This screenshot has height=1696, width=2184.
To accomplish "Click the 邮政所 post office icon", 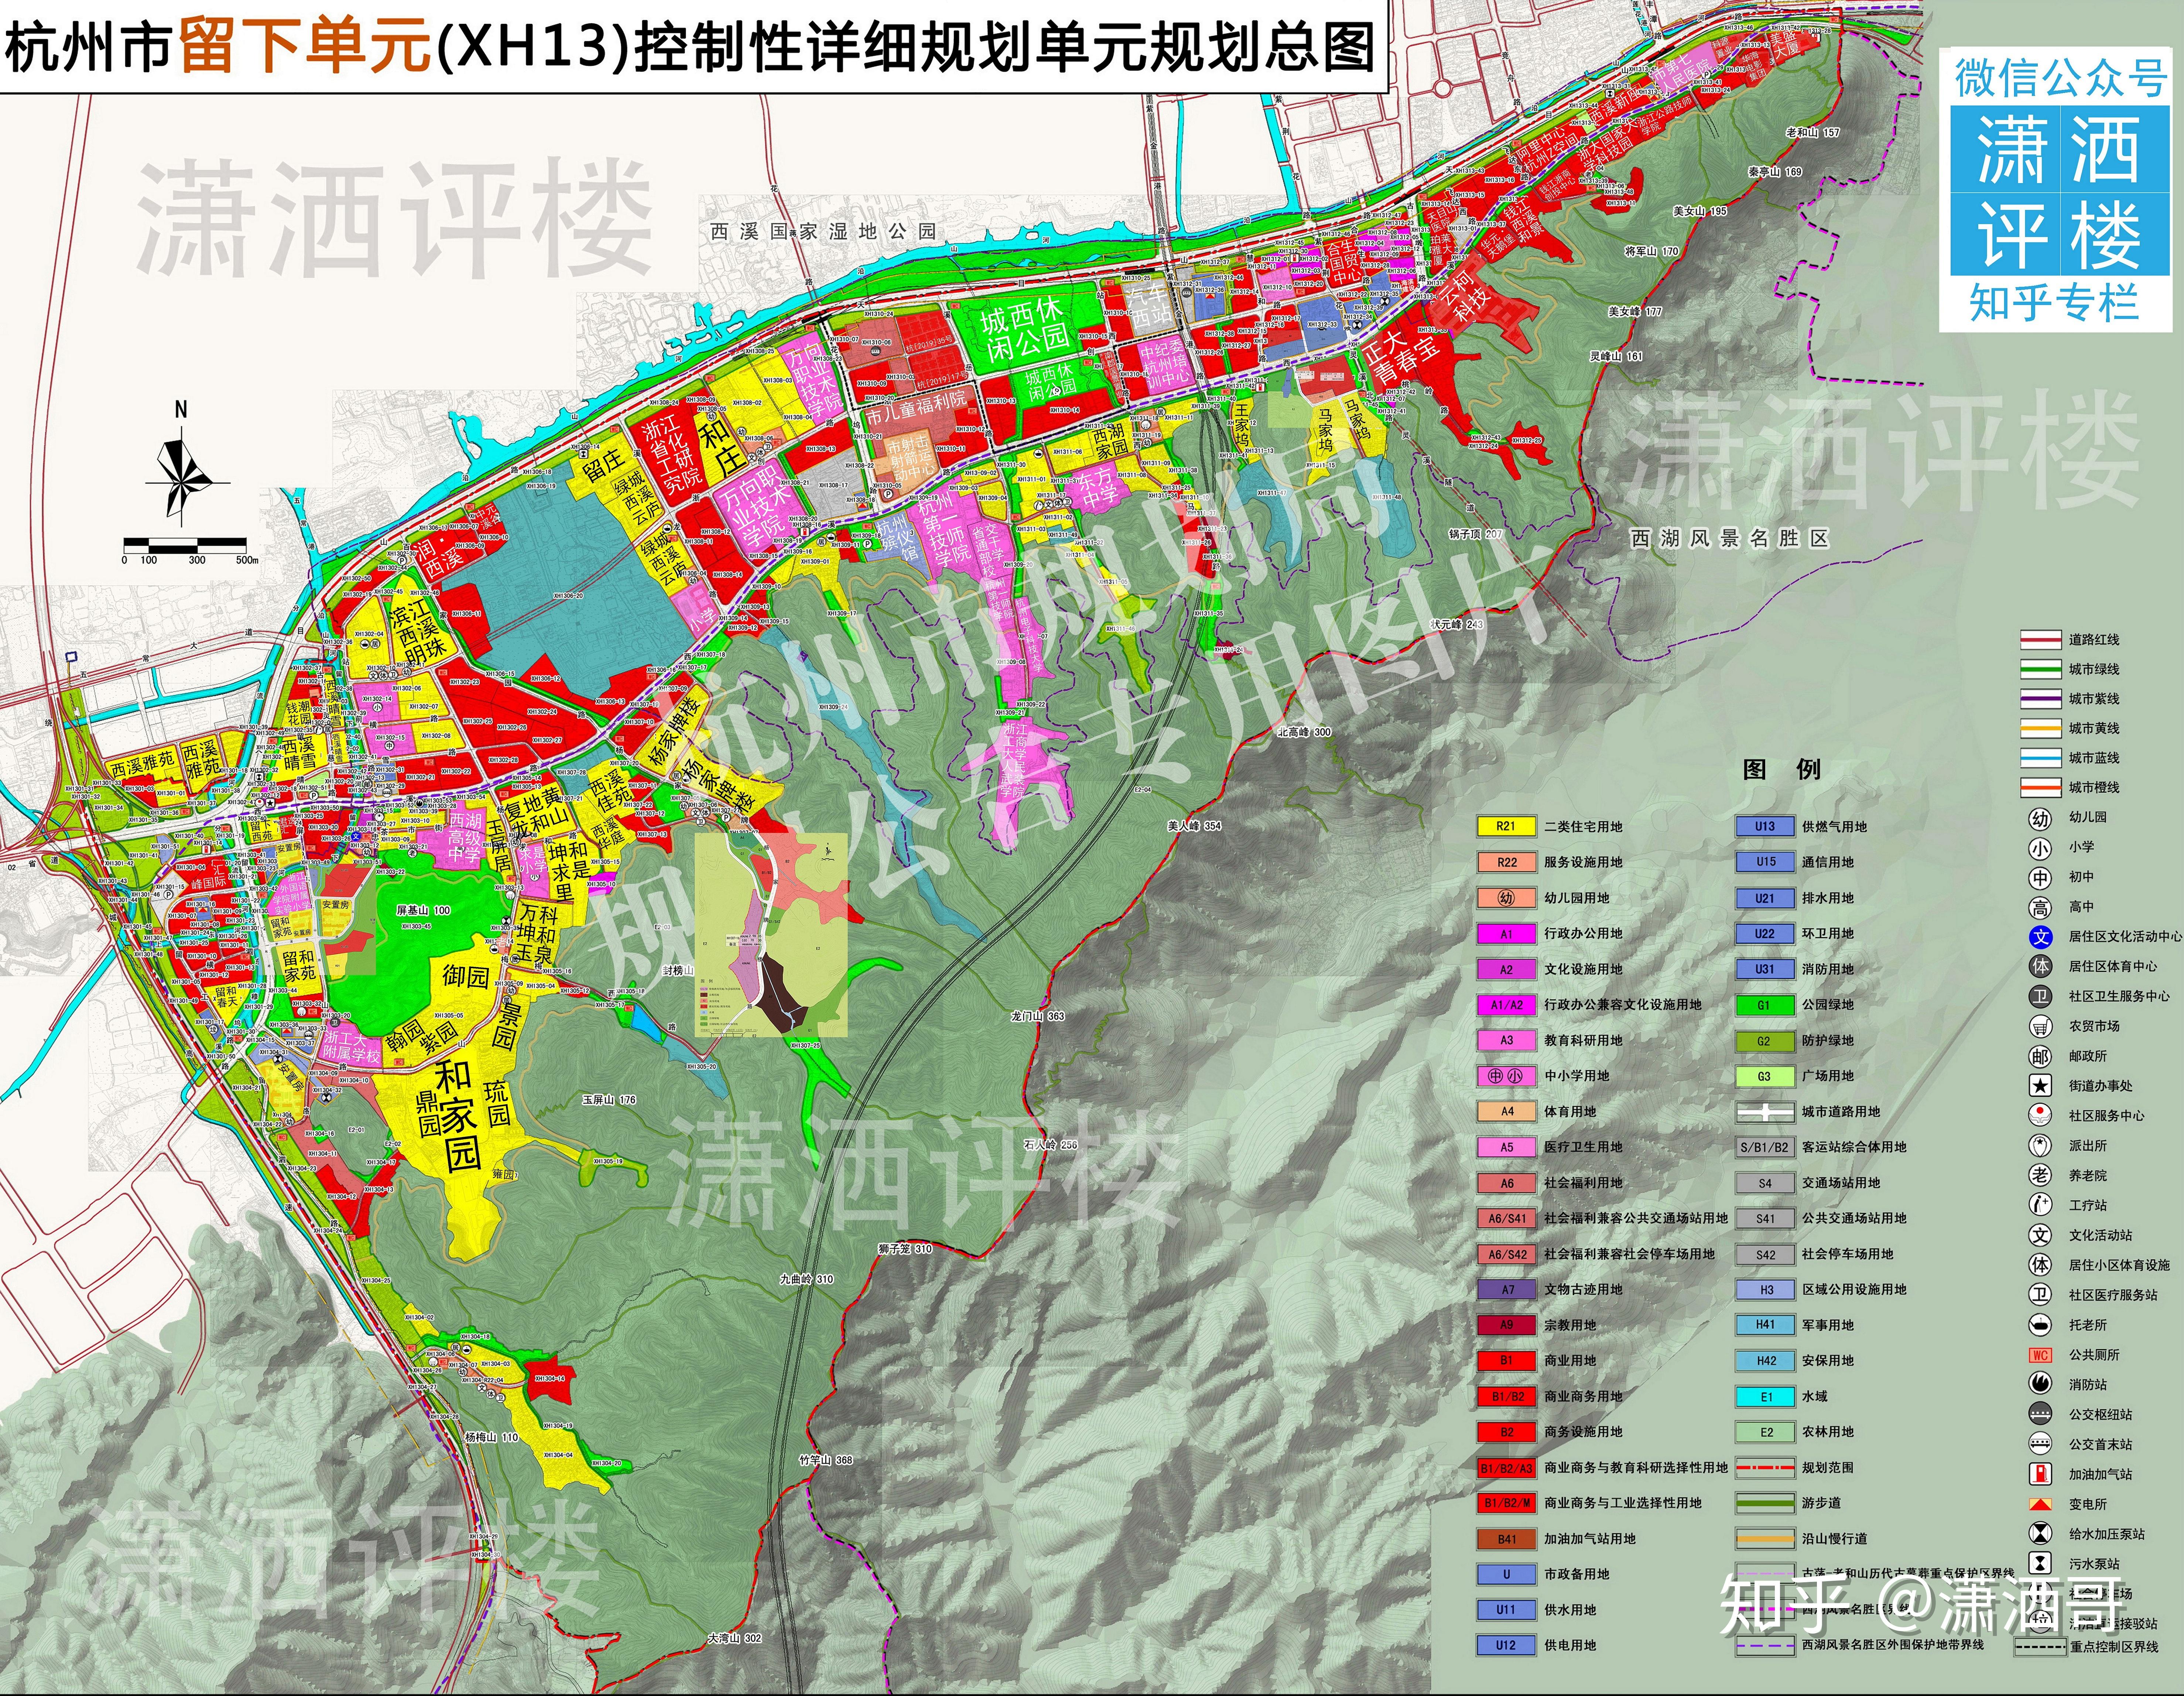I will point(2040,1056).
